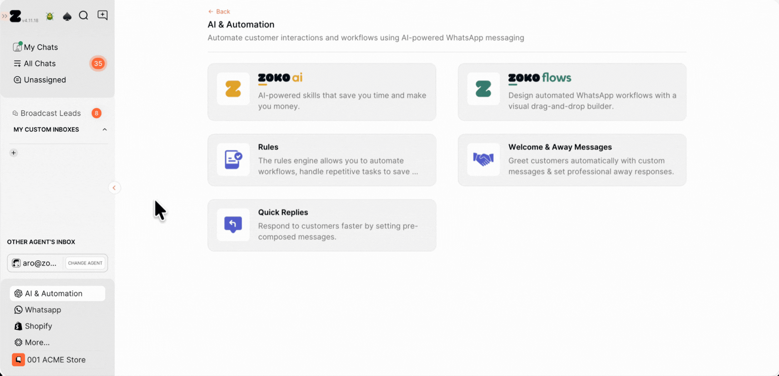Click the All Chats list icon

click(17, 64)
